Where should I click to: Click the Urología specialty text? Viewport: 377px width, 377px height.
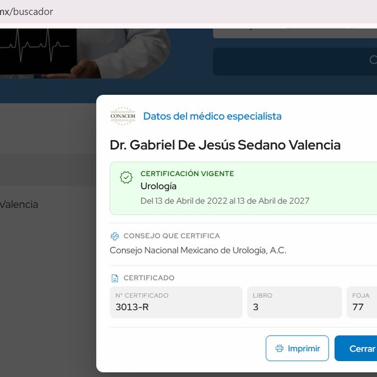(x=158, y=186)
